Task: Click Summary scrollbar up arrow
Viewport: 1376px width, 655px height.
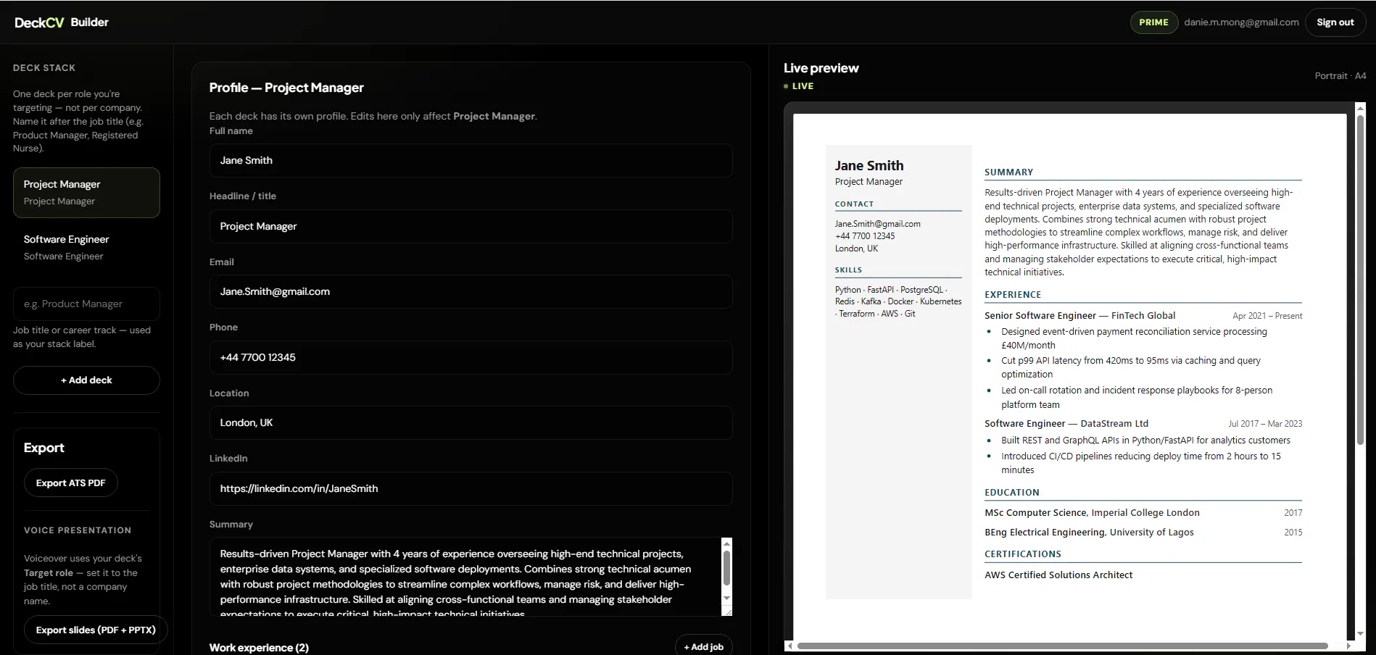Action: point(726,543)
